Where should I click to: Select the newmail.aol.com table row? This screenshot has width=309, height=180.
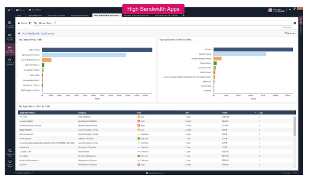coord(156,134)
